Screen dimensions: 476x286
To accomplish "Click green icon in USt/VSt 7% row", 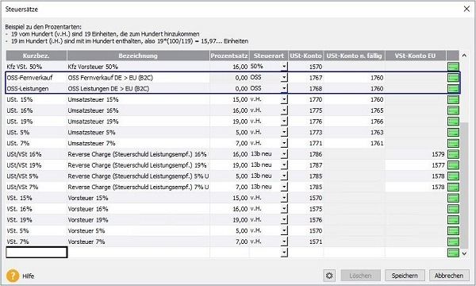I will (453, 187).
